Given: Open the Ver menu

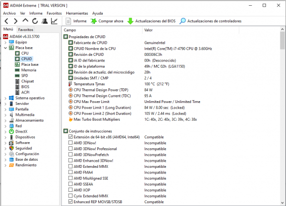Looking at the screenshot, I should pos(22,13).
